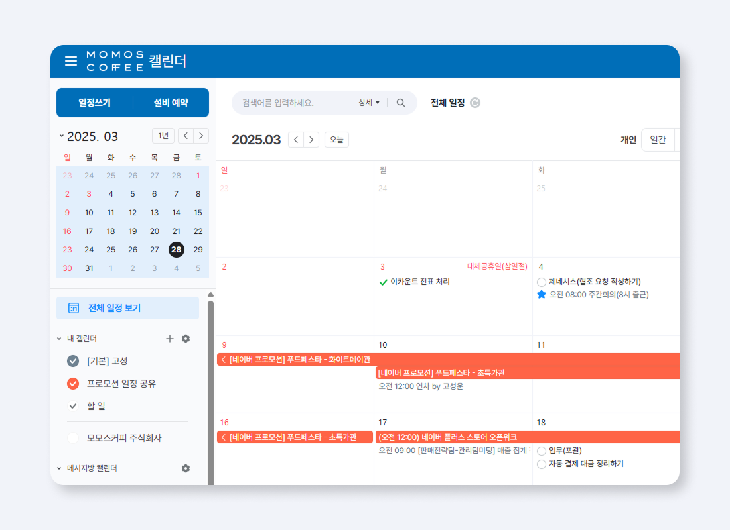Toggle visibility of [기본] 고성 calendar

tap(73, 361)
